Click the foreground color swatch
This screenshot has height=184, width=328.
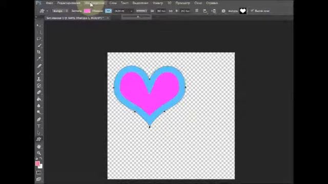tap(37, 164)
